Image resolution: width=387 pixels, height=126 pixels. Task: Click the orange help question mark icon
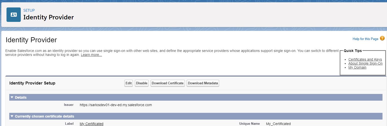(382, 38)
